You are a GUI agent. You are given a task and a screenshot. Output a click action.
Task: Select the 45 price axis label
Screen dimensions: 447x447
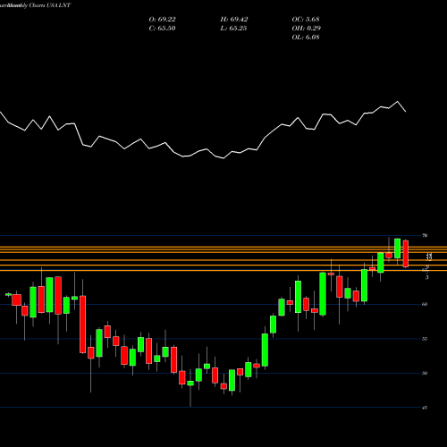tap(425, 408)
